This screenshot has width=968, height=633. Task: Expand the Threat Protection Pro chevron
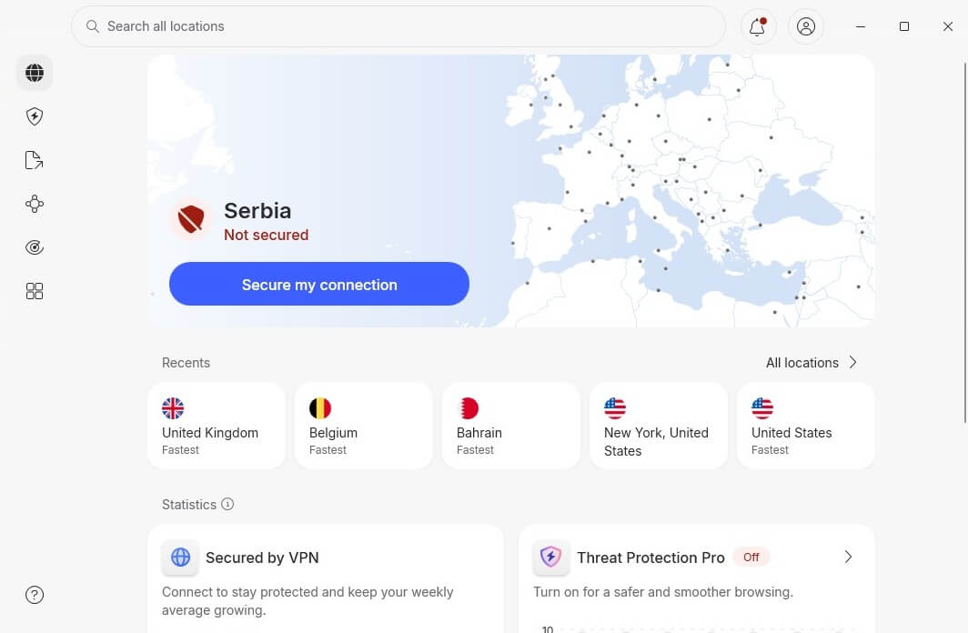point(848,558)
